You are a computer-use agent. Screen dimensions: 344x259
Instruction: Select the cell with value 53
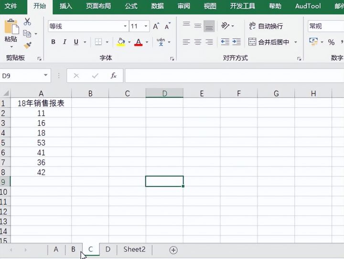(x=41, y=143)
